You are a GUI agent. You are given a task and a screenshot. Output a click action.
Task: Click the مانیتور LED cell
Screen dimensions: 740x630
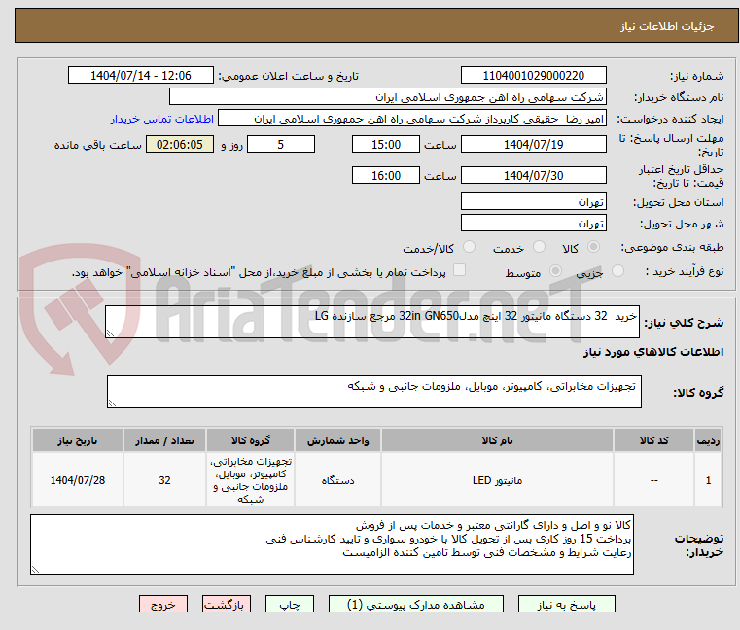tap(497, 480)
